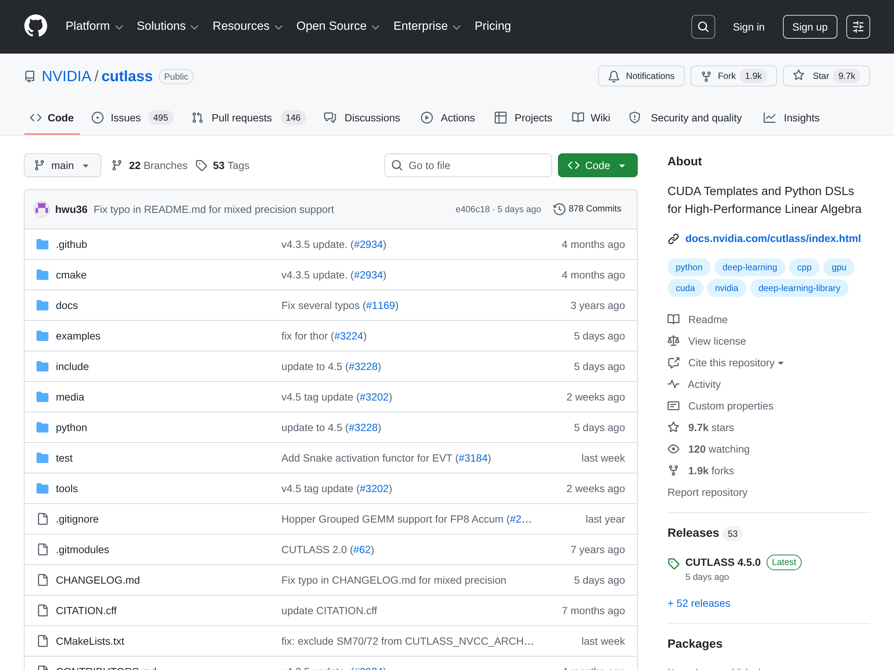Open the header settings sliders icon
Viewport: 894px width, 670px height.
click(x=857, y=27)
